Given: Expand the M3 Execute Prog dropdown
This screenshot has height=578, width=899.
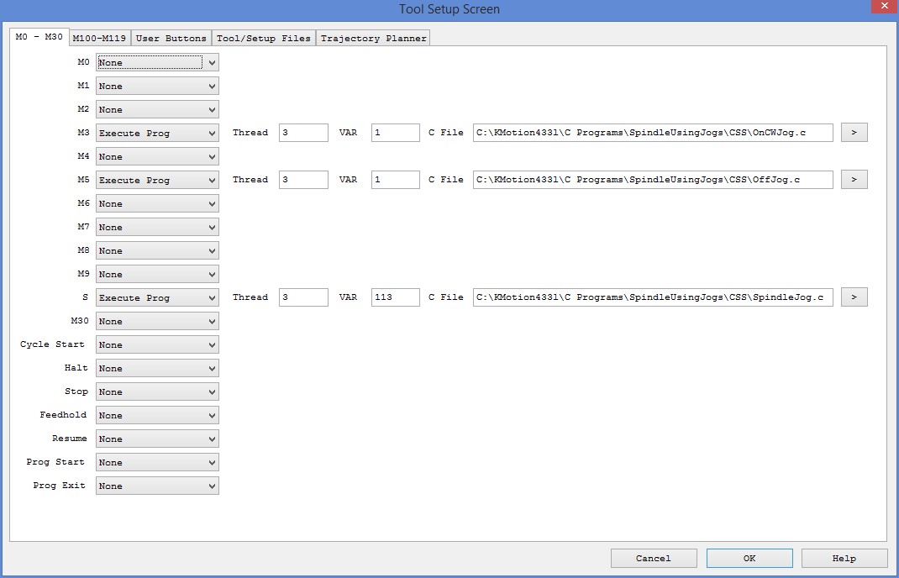Looking at the screenshot, I should coord(157,133).
